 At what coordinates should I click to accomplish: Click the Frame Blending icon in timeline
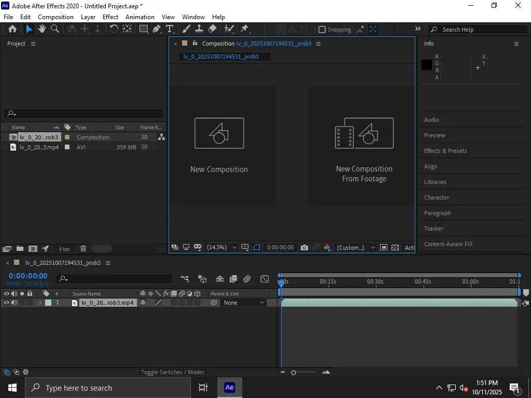[233, 279]
